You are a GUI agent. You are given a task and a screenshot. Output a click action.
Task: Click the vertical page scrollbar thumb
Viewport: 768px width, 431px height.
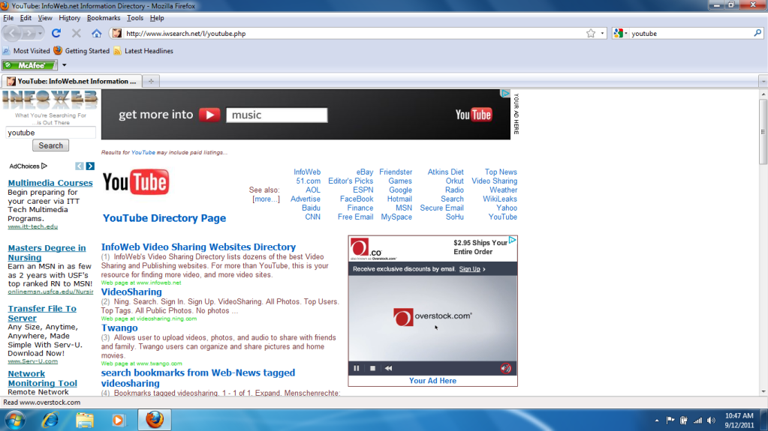pos(763,132)
